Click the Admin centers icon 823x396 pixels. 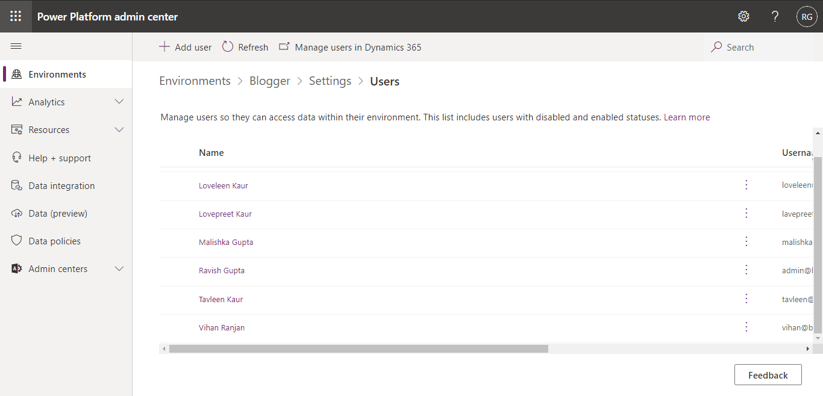17,268
